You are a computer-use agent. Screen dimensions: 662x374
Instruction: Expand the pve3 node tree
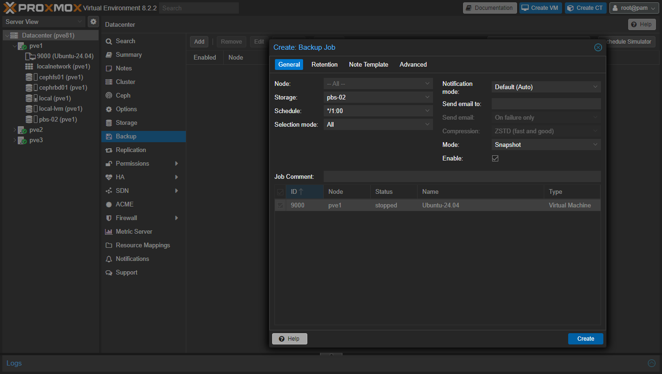coord(15,140)
